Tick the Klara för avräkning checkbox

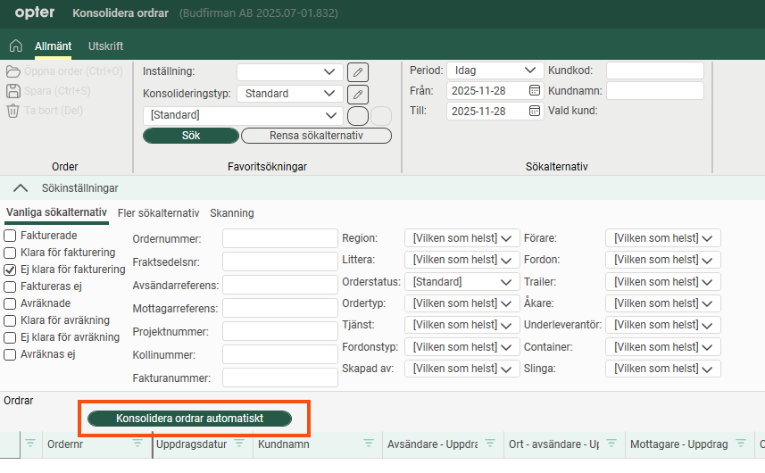click(11, 320)
